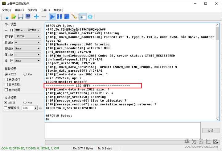Click the Rx: 6,711 Bytes status entry
Viewport: 222px width, 151px height.
pos(83,148)
